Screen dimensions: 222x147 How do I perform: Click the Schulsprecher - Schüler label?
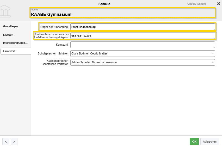(53, 53)
